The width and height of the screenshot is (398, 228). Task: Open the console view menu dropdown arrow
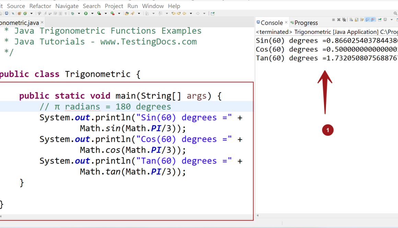[x=391, y=20]
